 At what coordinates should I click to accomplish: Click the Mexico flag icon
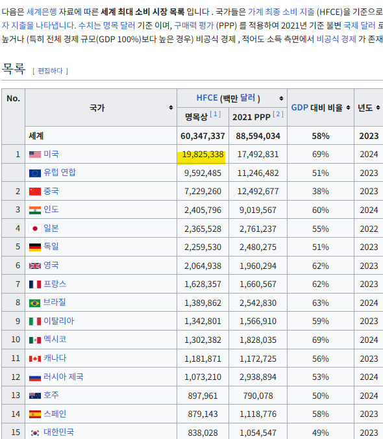(x=35, y=340)
